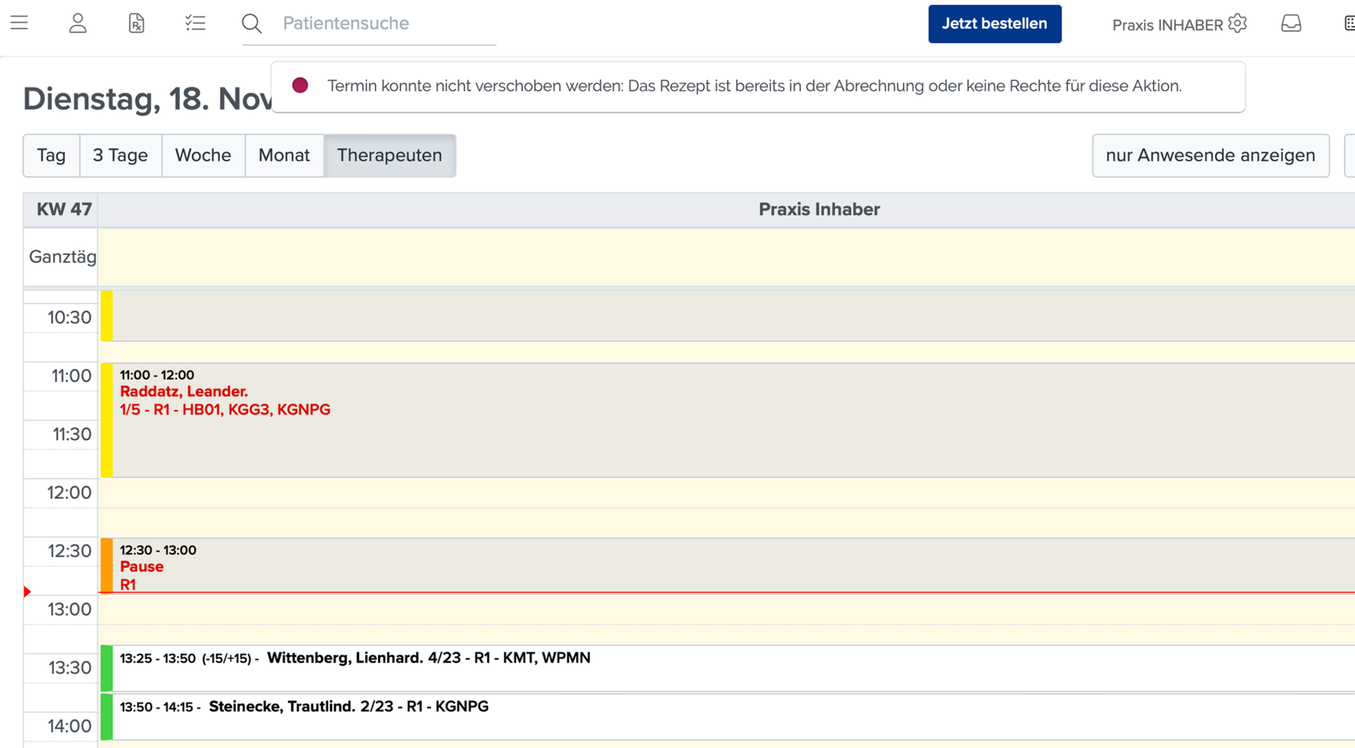The width and height of the screenshot is (1355, 748).
Task: Click the calendar grid icon at far right
Action: tap(1349, 23)
